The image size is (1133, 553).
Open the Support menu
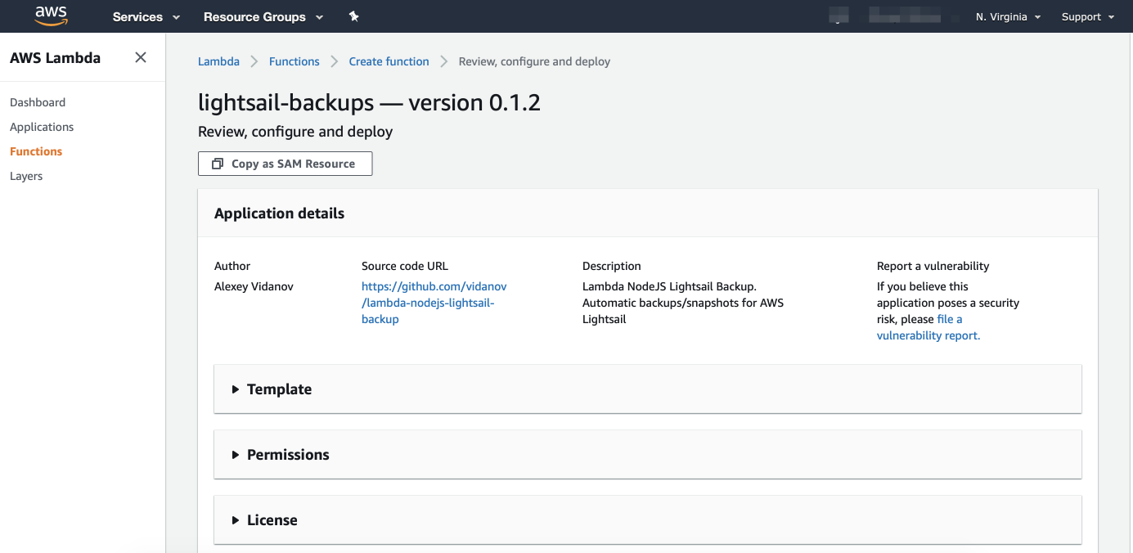[x=1087, y=16]
